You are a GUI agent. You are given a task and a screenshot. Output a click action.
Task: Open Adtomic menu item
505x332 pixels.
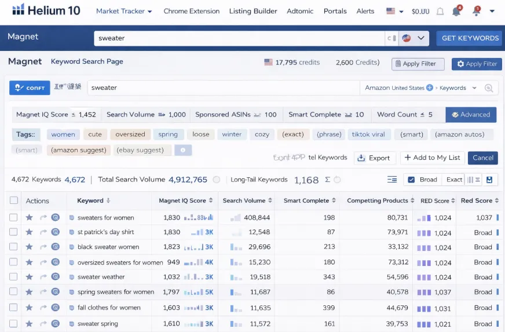tap(300, 11)
